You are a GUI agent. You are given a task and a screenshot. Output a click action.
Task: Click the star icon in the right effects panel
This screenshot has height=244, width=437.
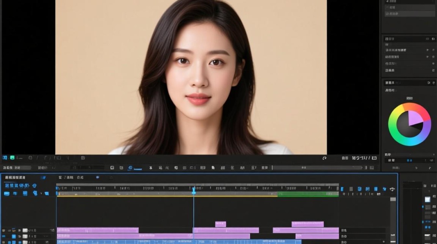click(433, 63)
